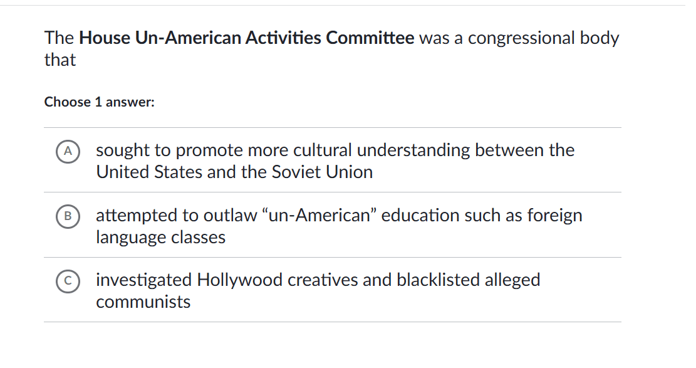Select radio button A

[x=68, y=151]
